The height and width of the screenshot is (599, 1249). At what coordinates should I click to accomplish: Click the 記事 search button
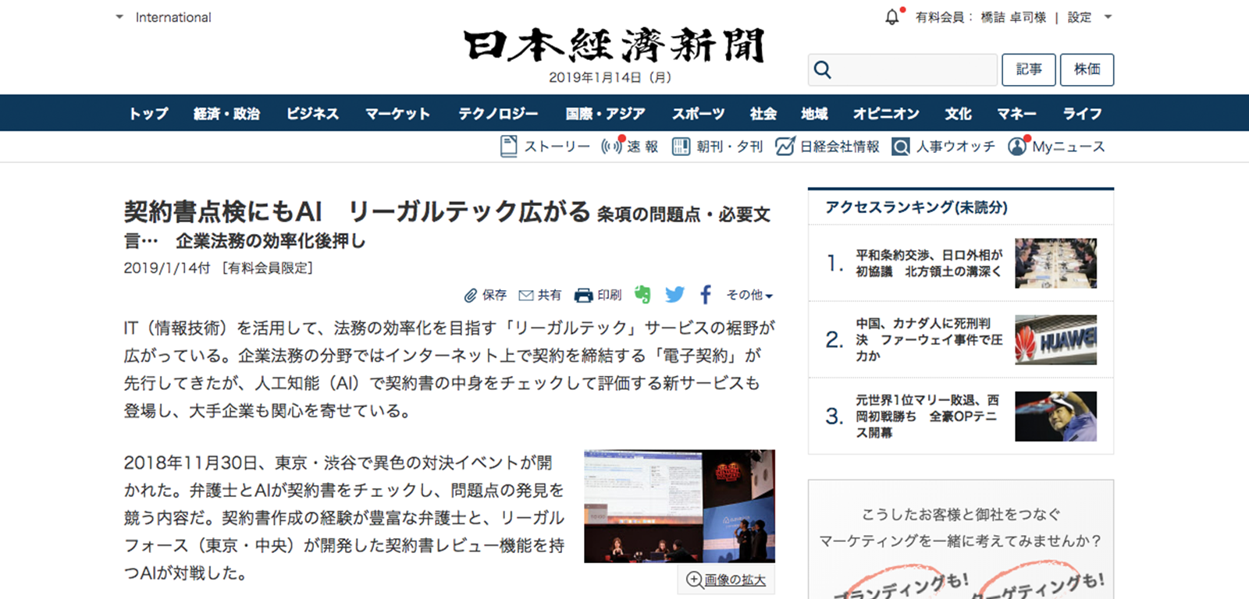click(x=1029, y=69)
